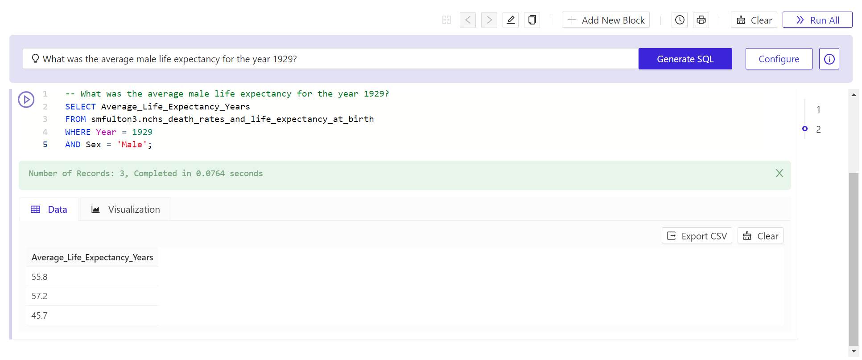
Task: Clear the query results table
Action: (760, 236)
